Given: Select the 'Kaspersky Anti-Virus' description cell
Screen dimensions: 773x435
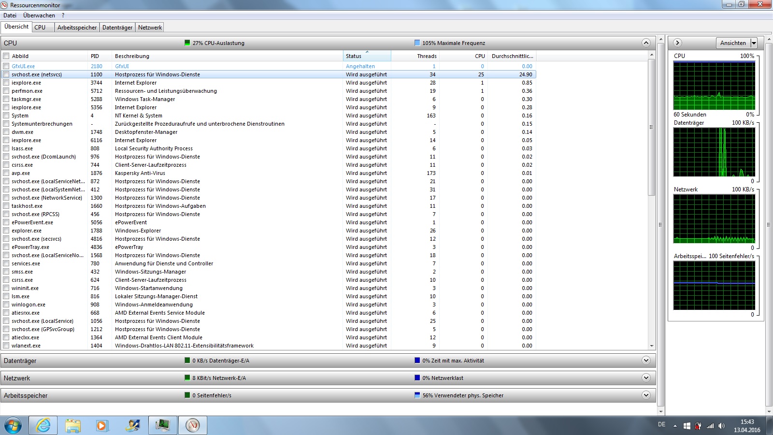Looking at the screenshot, I should 140,173.
